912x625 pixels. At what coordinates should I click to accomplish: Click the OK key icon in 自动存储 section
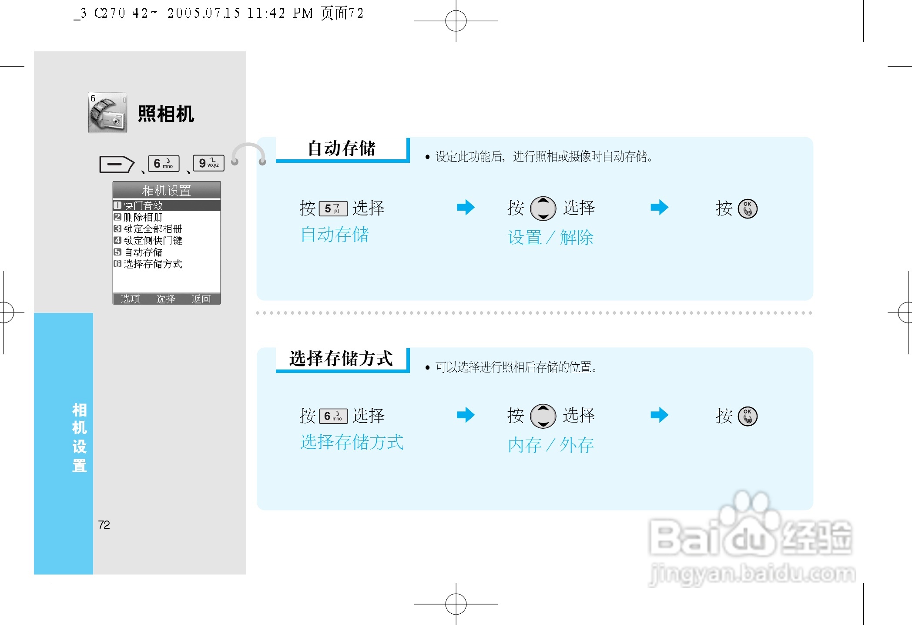748,209
